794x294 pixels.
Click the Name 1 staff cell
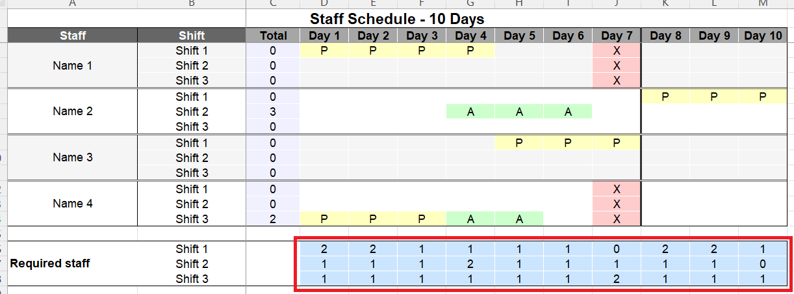coord(72,66)
